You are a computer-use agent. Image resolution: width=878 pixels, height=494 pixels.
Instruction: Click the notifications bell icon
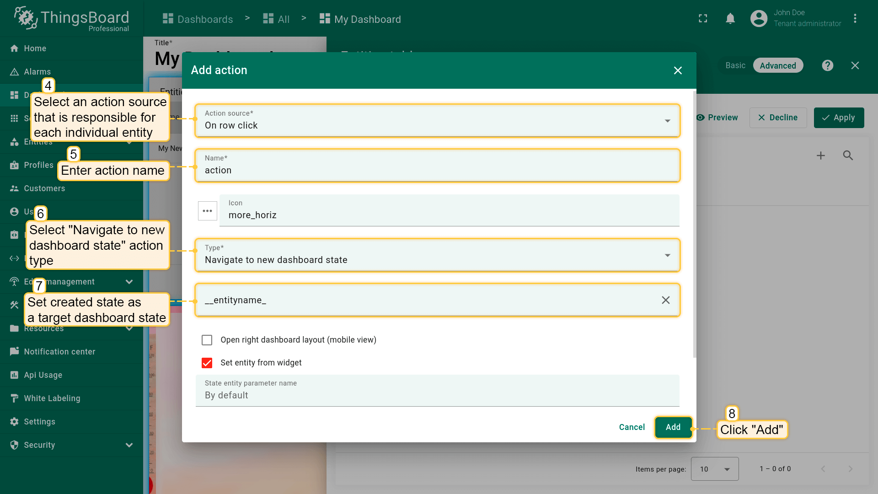(x=730, y=19)
